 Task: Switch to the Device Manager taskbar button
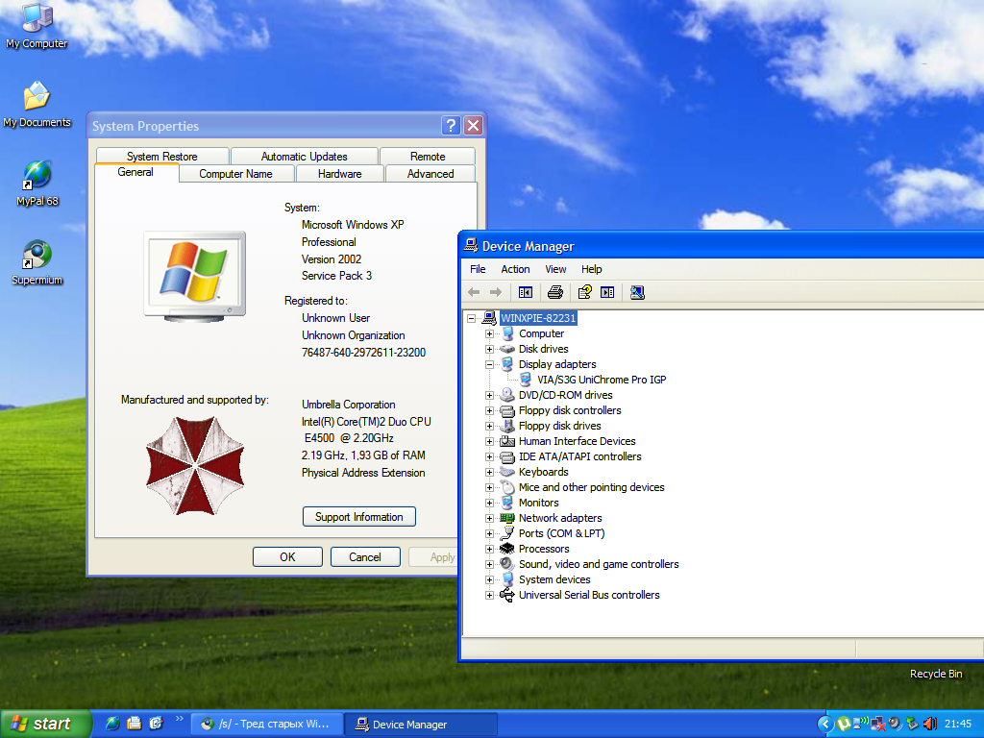tap(421, 725)
